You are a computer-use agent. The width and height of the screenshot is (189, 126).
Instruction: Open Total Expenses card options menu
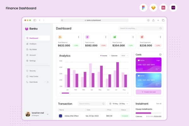click(x=160, y=37)
